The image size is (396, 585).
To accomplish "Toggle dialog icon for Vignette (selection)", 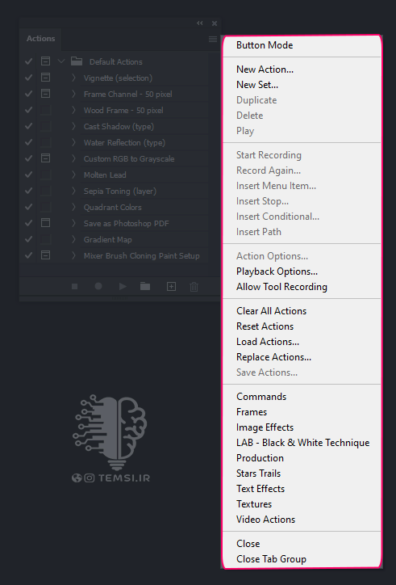I will (45, 78).
